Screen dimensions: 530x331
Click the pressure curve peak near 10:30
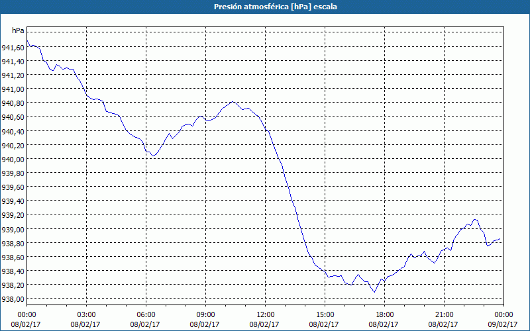click(x=233, y=102)
